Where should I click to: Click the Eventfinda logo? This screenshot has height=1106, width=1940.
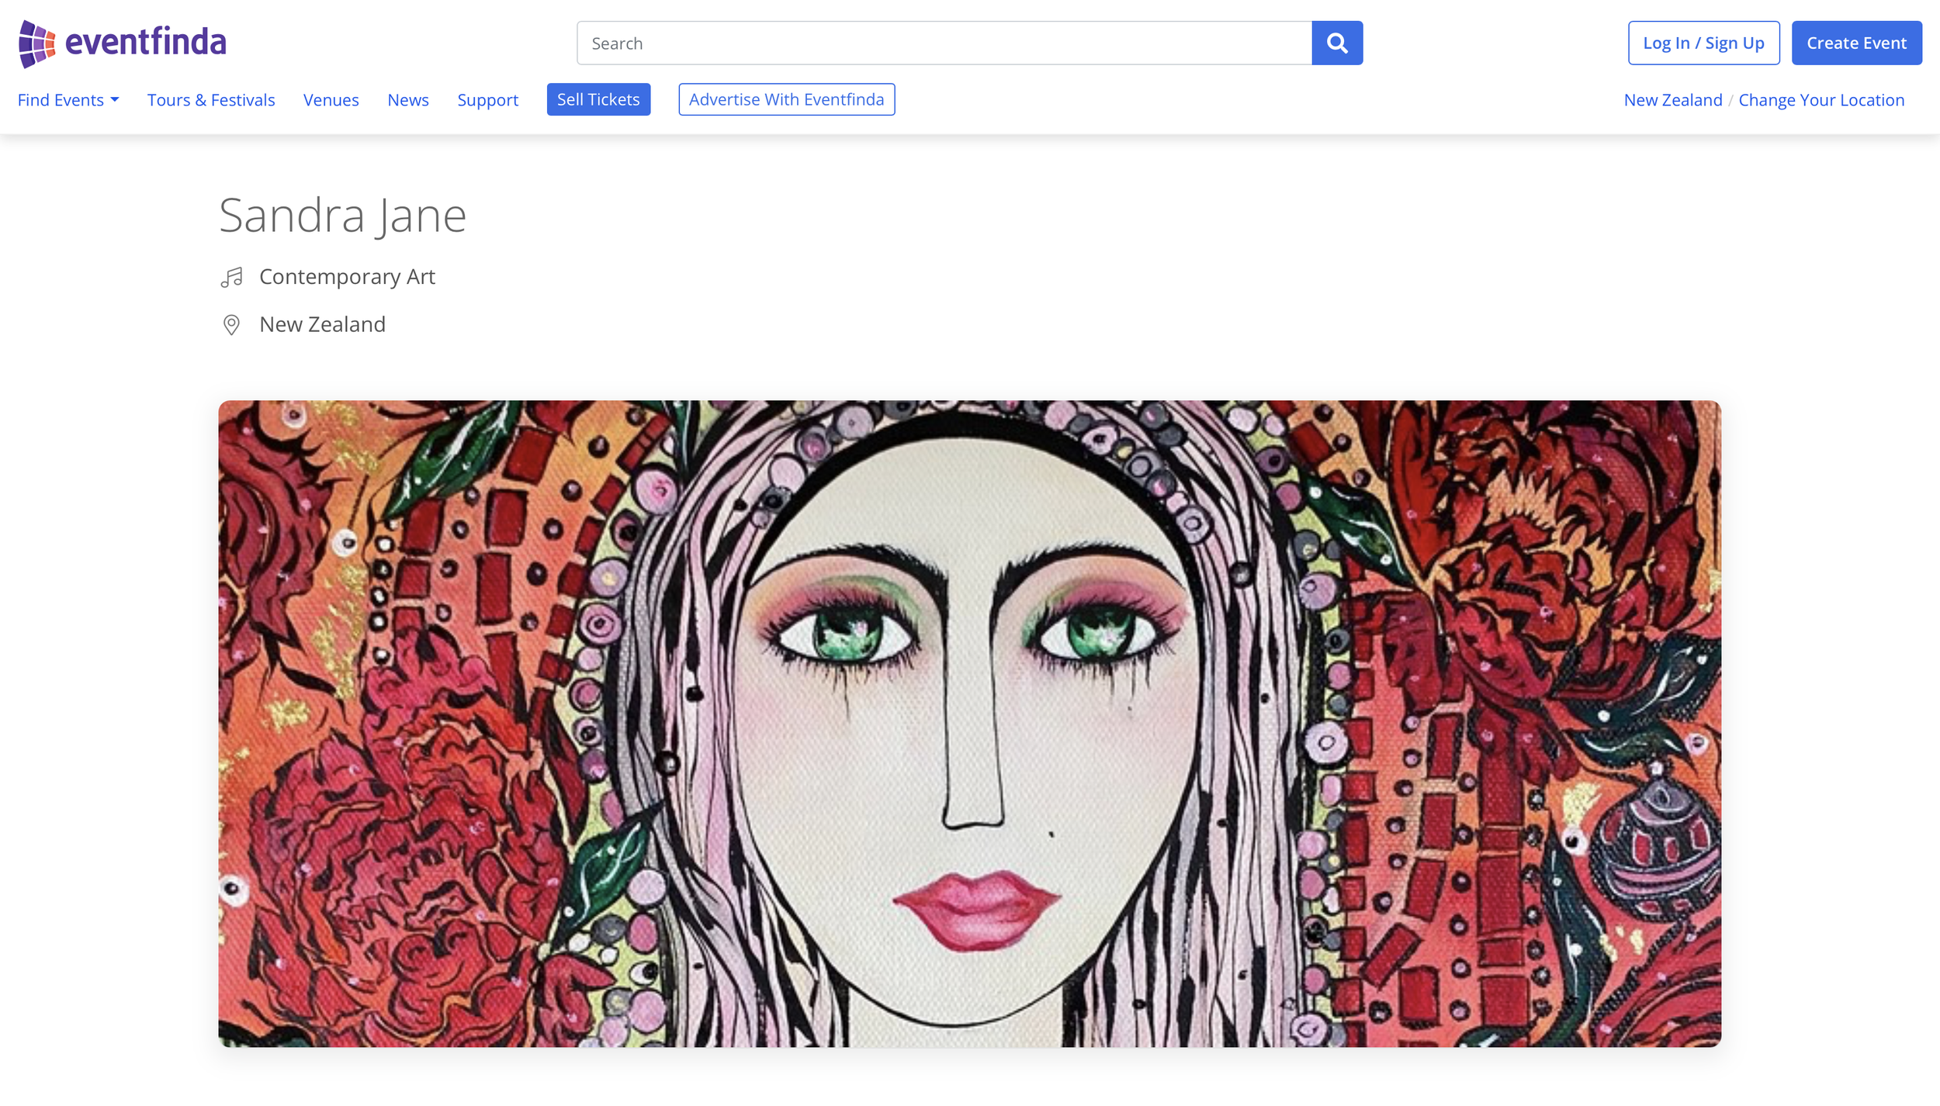(x=123, y=43)
